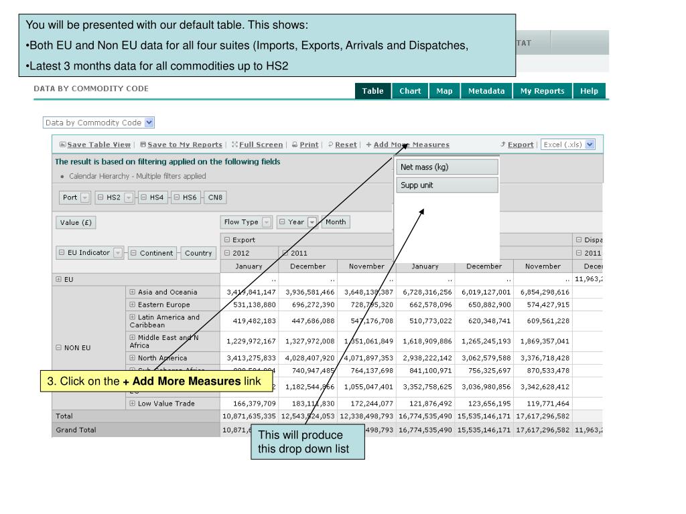Screen dimensions: 686x514
Task: Click the Value (£) measure button
Action: click(76, 222)
